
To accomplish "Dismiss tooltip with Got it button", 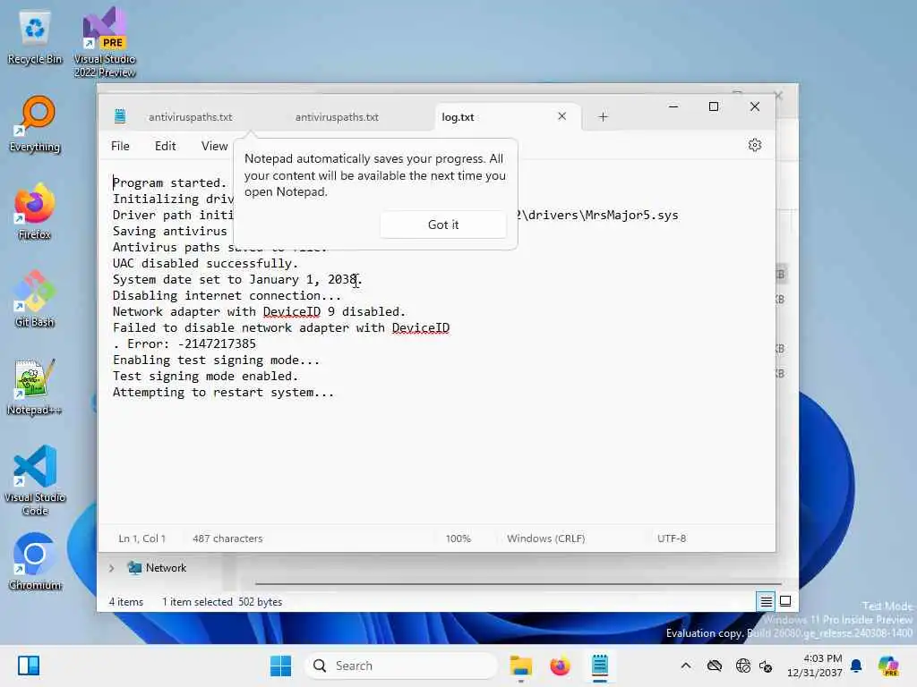I will click(x=442, y=225).
